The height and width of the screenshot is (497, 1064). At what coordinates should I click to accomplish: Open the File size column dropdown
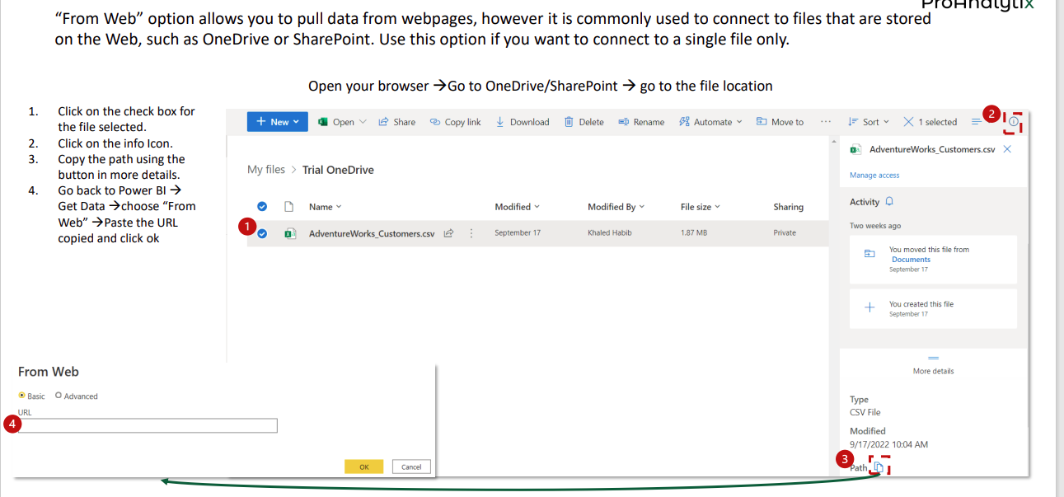[x=701, y=207]
